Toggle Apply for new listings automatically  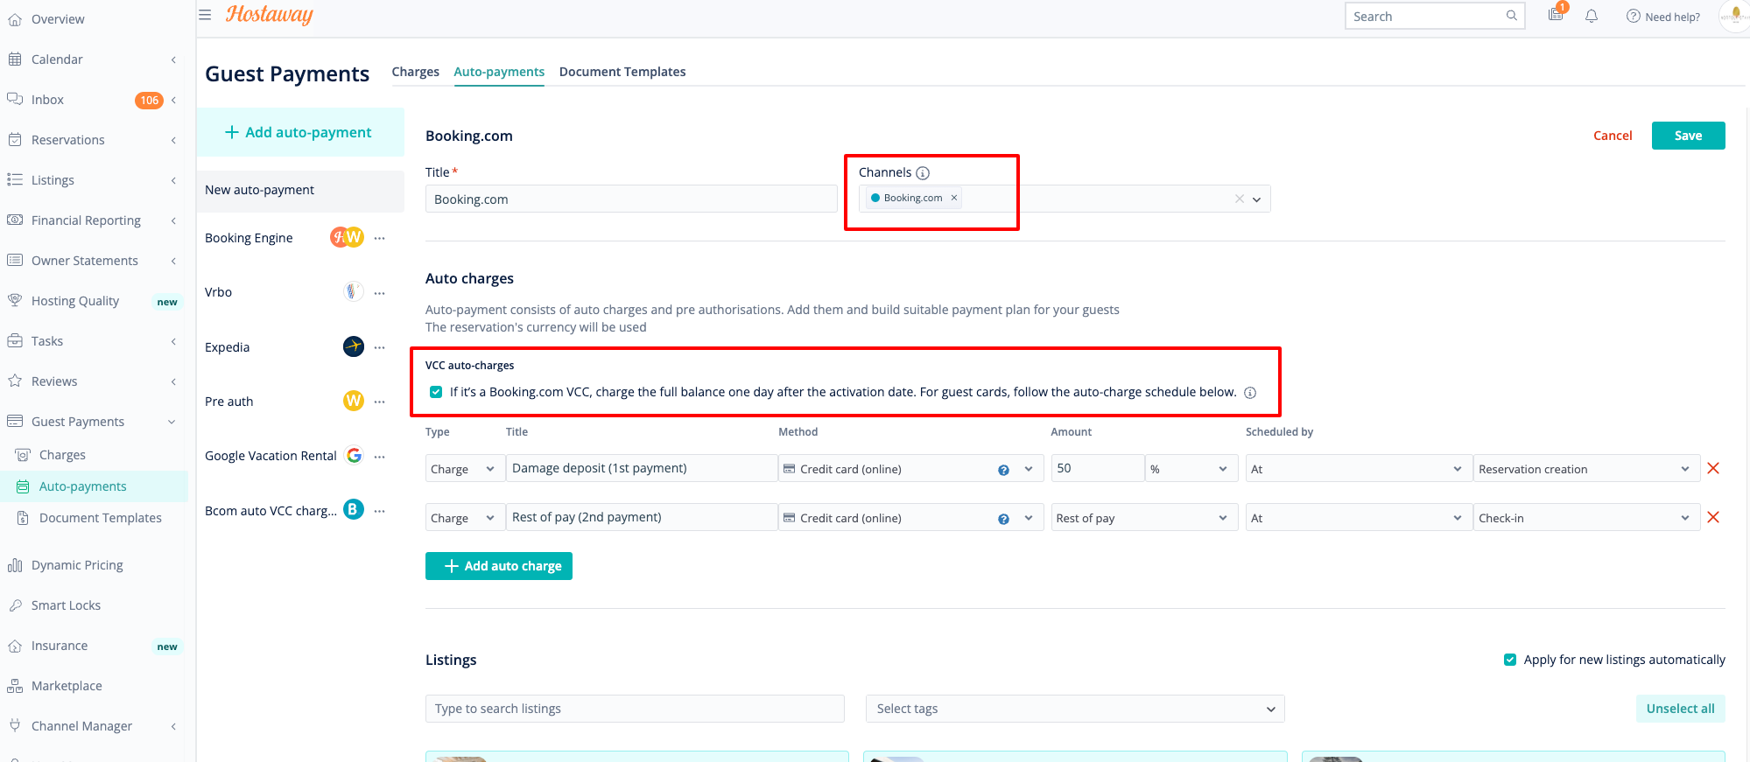tap(1510, 660)
